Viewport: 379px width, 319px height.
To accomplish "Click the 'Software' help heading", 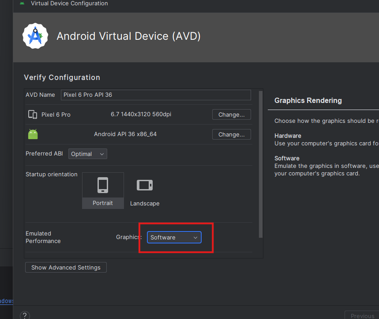I will [x=287, y=158].
